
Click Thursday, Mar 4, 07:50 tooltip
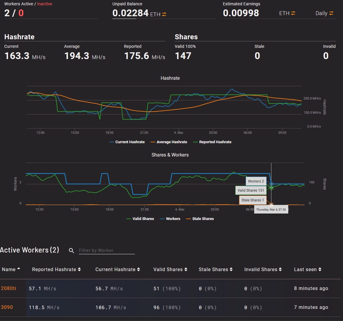[271, 209]
